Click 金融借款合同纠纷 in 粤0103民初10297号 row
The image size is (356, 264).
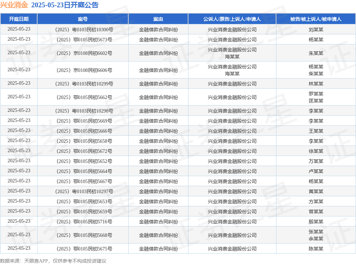158,192
